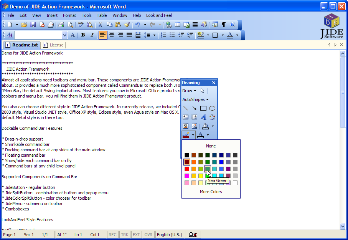This screenshot has width=348, height=240.
Task: Open the Look and Feel menu
Action: [x=159, y=15]
